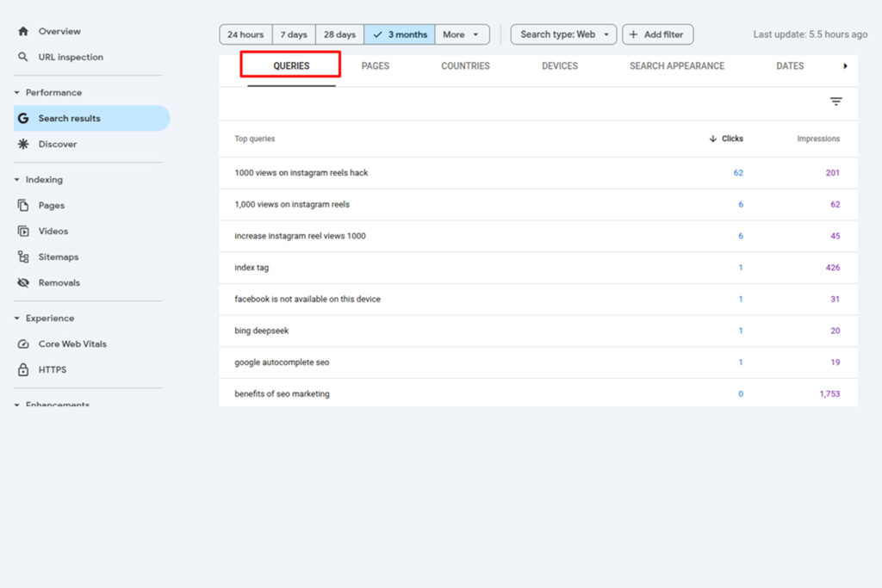Open HTTPS report in the sidebar

53,369
